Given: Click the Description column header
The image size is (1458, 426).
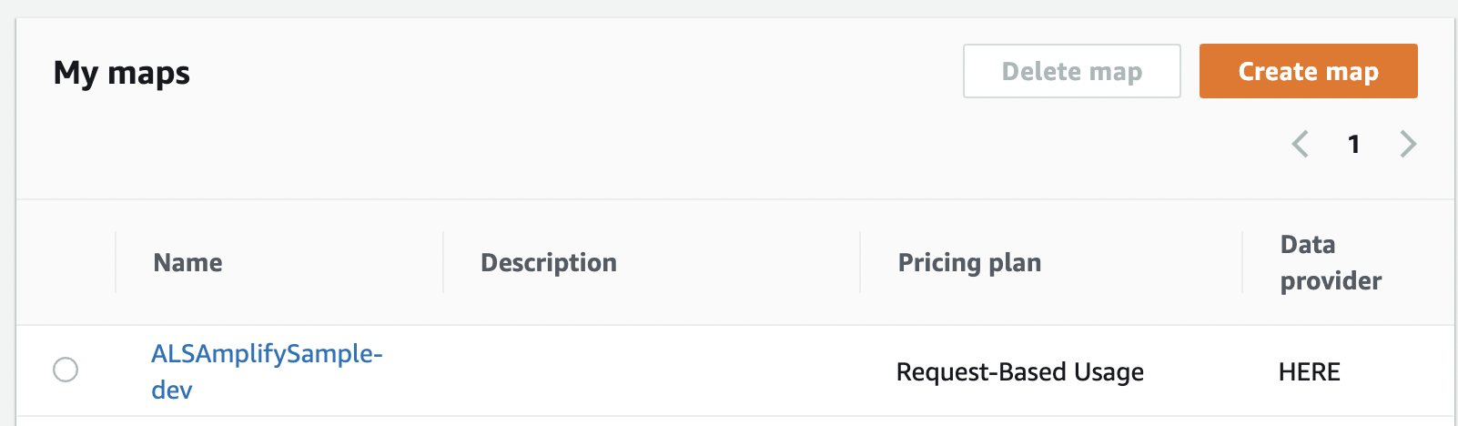Looking at the screenshot, I should pyautogui.click(x=548, y=263).
